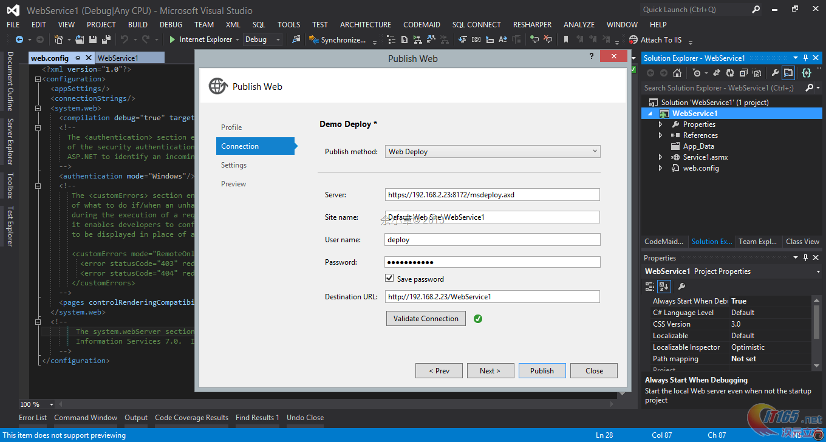This screenshot has height=442, width=826.
Task: Click the Attach To IIS toolbar button
Action: pyautogui.click(x=655, y=39)
